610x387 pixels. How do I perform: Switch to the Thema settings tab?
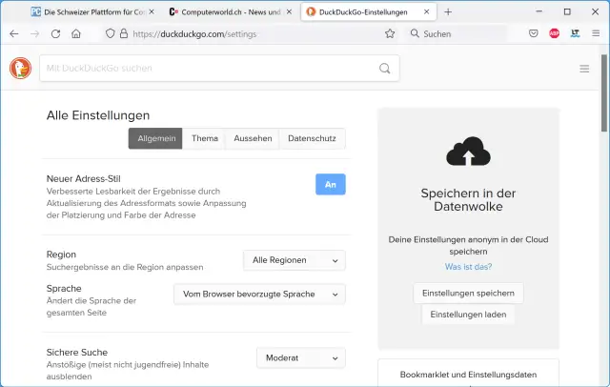pos(204,138)
